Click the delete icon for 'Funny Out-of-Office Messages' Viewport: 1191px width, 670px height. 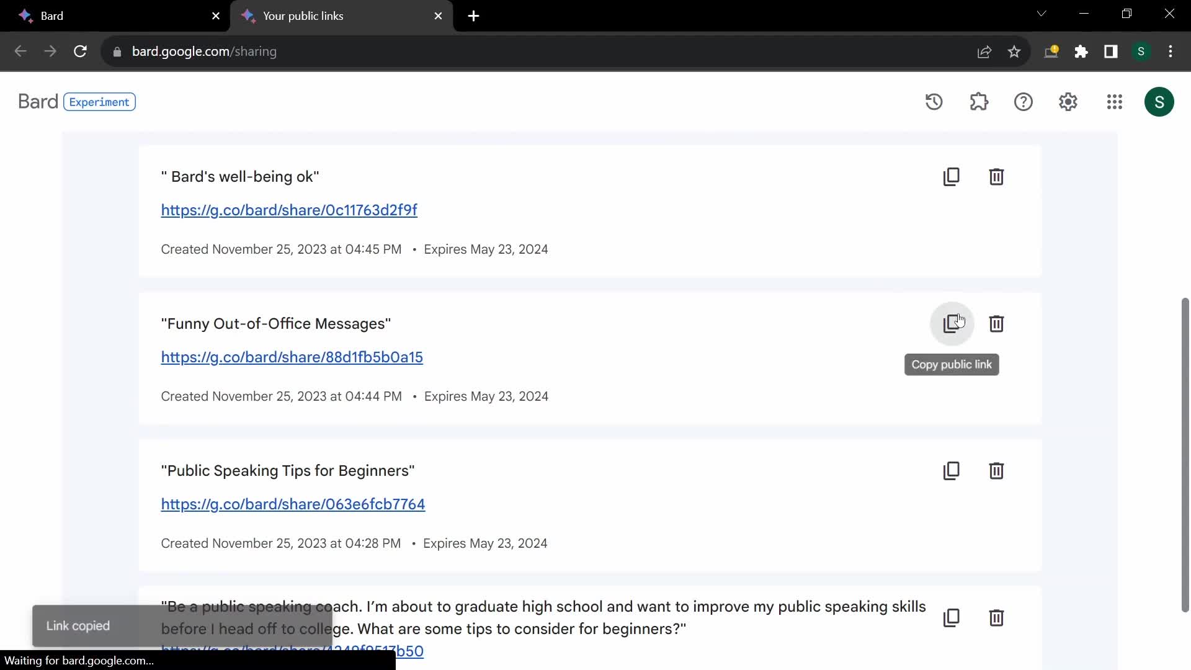[997, 323]
